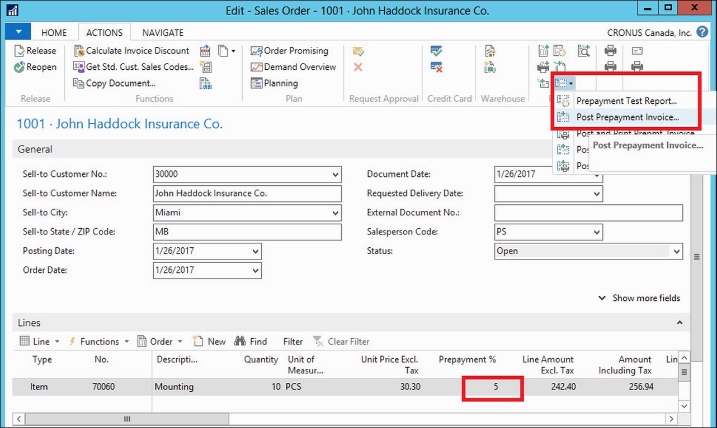
Task: Open Status dropdown showing Open
Action: 677,251
